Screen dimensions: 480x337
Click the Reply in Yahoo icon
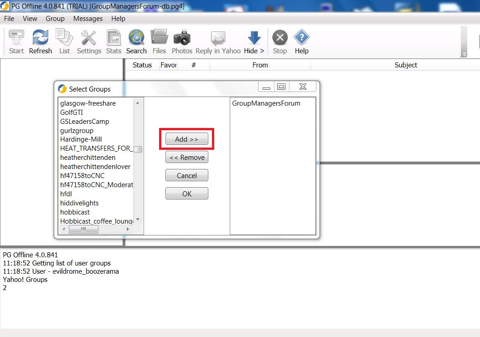click(217, 41)
